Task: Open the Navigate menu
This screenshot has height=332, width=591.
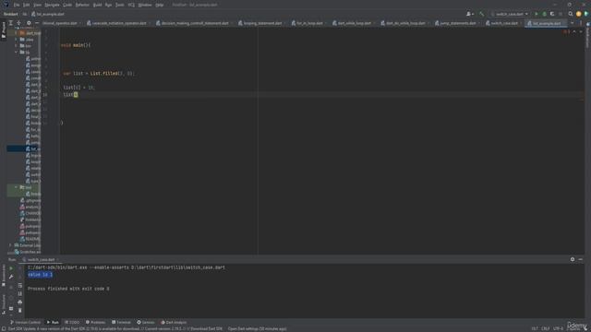Action: [x=52, y=5]
